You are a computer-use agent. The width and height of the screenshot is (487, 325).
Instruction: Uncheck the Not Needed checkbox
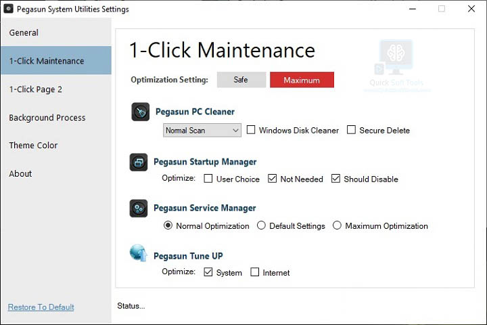point(272,179)
